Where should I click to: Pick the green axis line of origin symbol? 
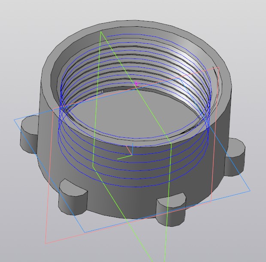pos(124,157)
